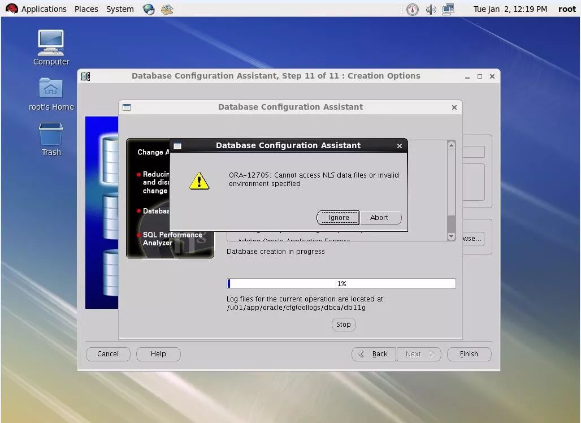Click the yellow warning triangle icon
This screenshot has width=581, height=423.
200,180
